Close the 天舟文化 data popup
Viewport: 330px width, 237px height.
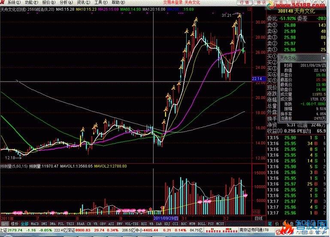324,58
